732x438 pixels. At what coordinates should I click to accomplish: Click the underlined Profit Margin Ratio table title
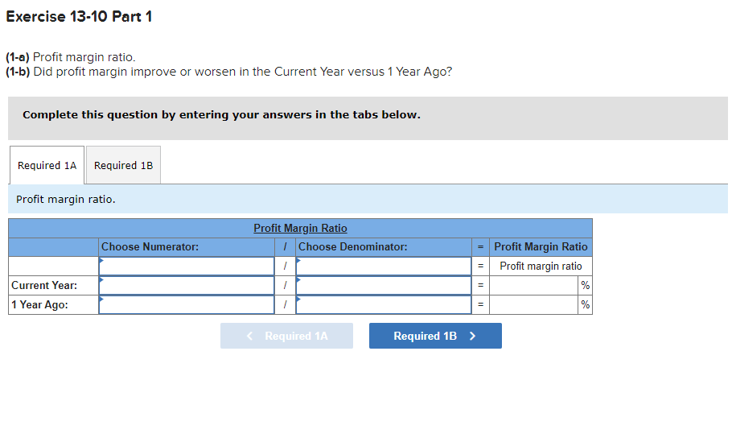(x=300, y=228)
